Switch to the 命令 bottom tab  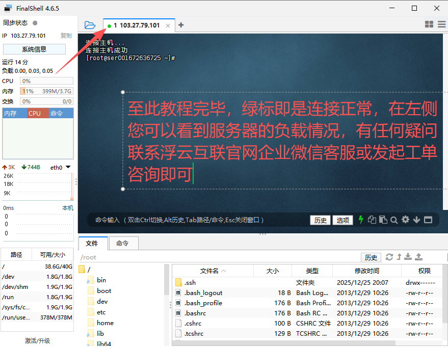122,244
